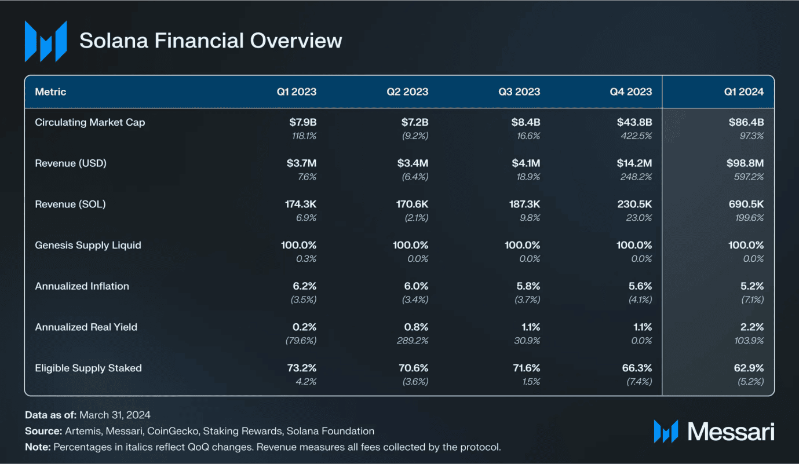Click the 690.5K SOL revenue value
Screen dimensions: 799x464
pos(745,204)
